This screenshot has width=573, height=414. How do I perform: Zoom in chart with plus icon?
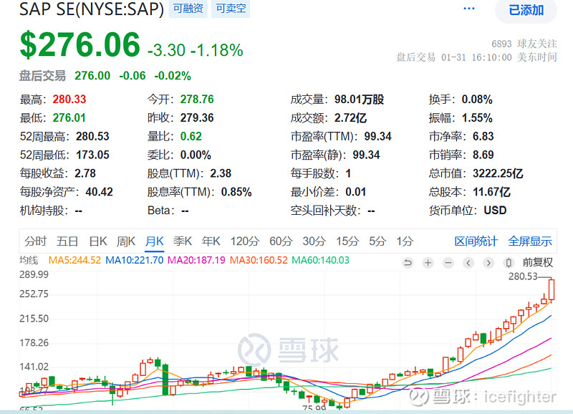428,263
